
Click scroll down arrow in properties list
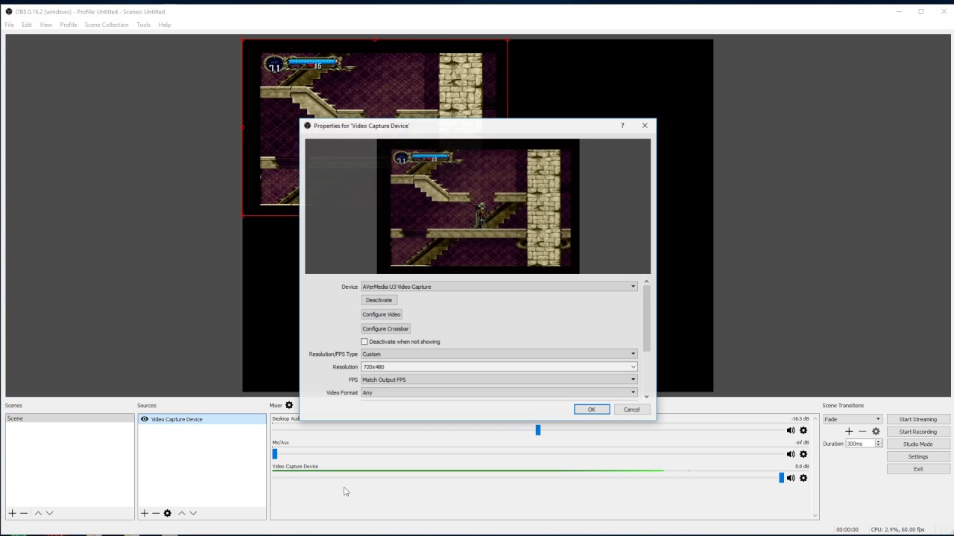[646, 396]
